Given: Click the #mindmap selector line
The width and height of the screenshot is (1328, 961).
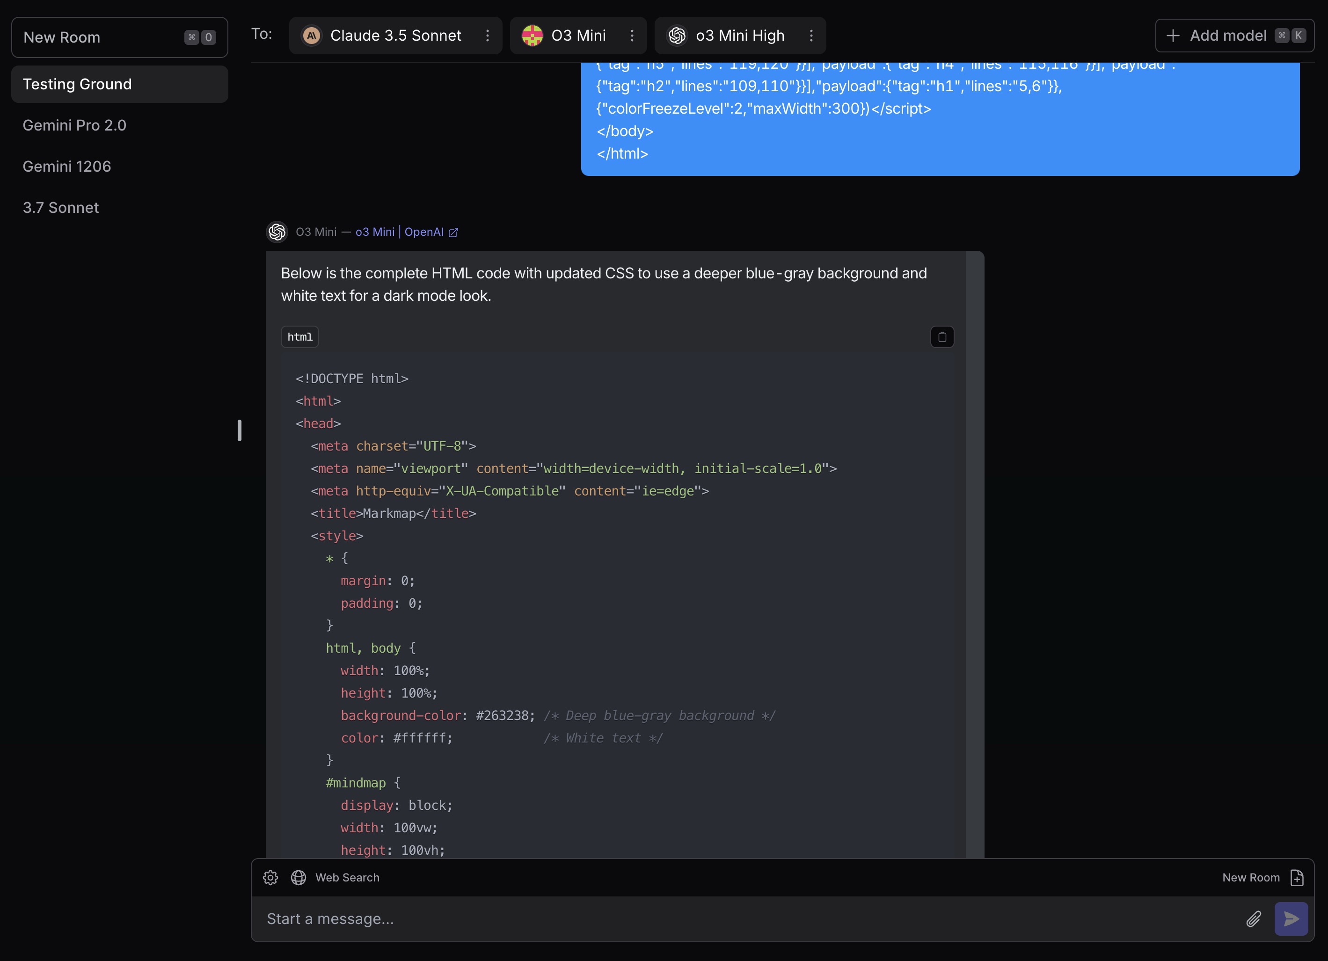Looking at the screenshot, I should 363,783.
